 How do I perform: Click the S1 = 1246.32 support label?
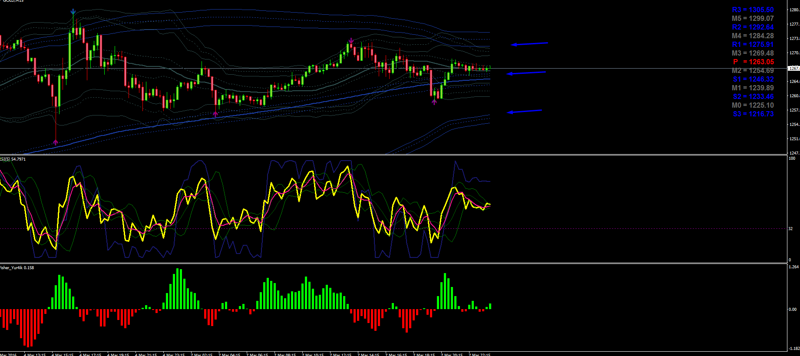click(x=754, y=79)
